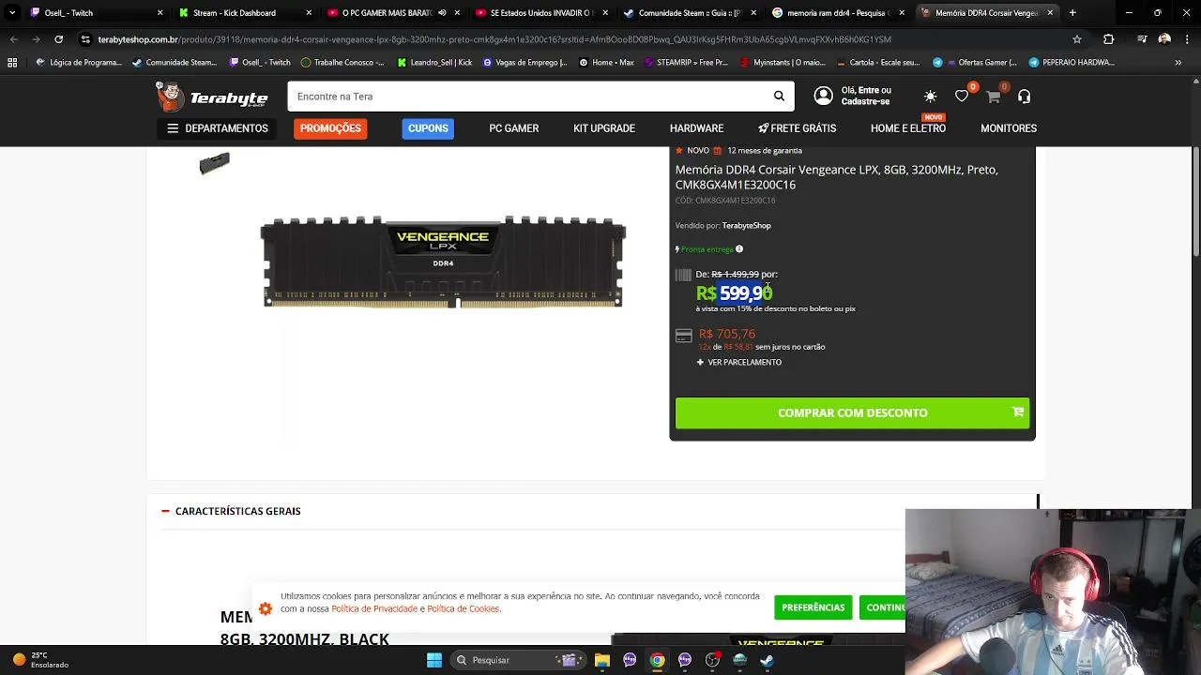Viewport: 1201px width, 675px height.
Task: Open the HOME E ELETRO menu item
Action: click(907, 128)
